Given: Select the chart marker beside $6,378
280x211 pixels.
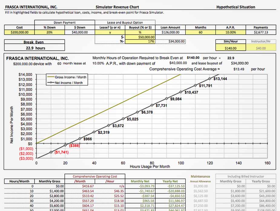Looking at the screenshot, I should pyautogui.click(x=137, y=112).
